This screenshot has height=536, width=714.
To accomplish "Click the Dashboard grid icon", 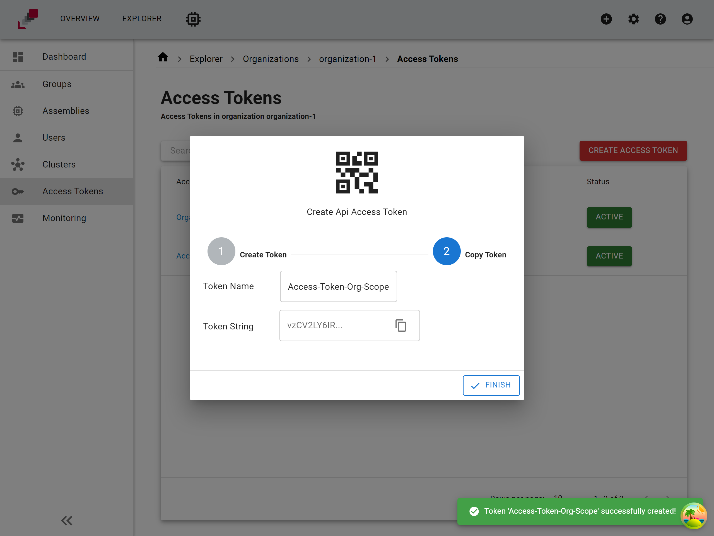I will tap(18, 57).
